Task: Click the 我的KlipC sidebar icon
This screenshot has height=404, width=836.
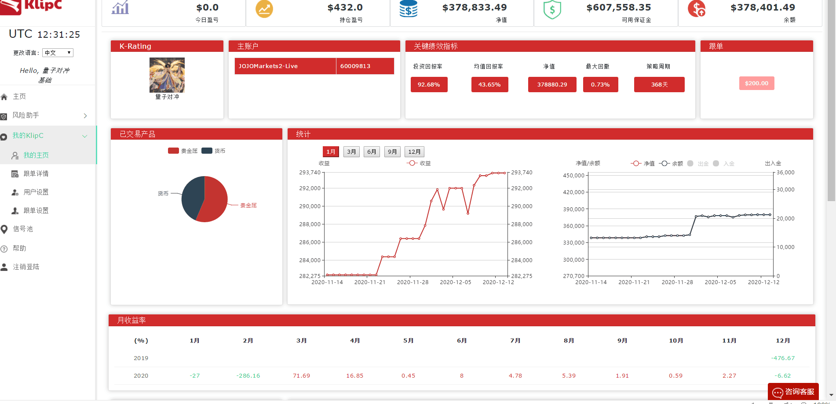Action: tap(4, 137)
